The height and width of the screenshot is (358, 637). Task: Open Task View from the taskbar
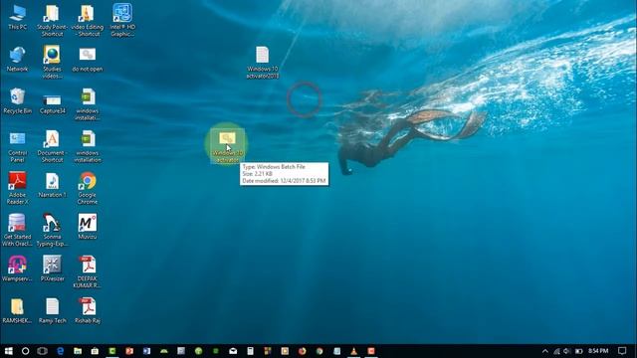pos(42,351)
